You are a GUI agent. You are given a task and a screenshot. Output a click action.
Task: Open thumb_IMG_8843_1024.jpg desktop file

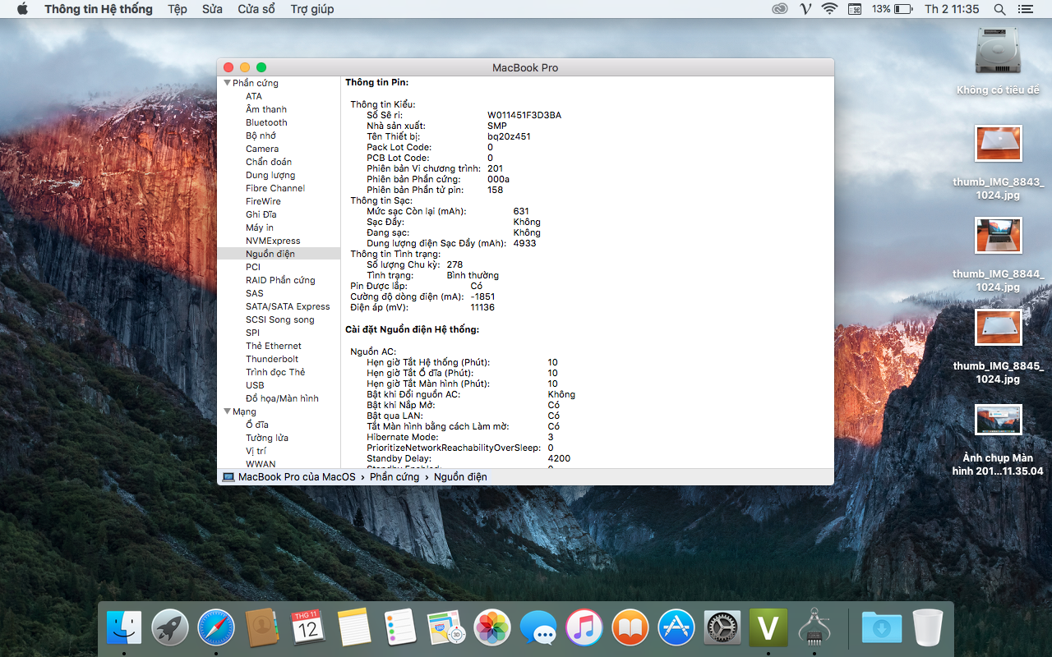pyautogui.click(x=999, y=145)
